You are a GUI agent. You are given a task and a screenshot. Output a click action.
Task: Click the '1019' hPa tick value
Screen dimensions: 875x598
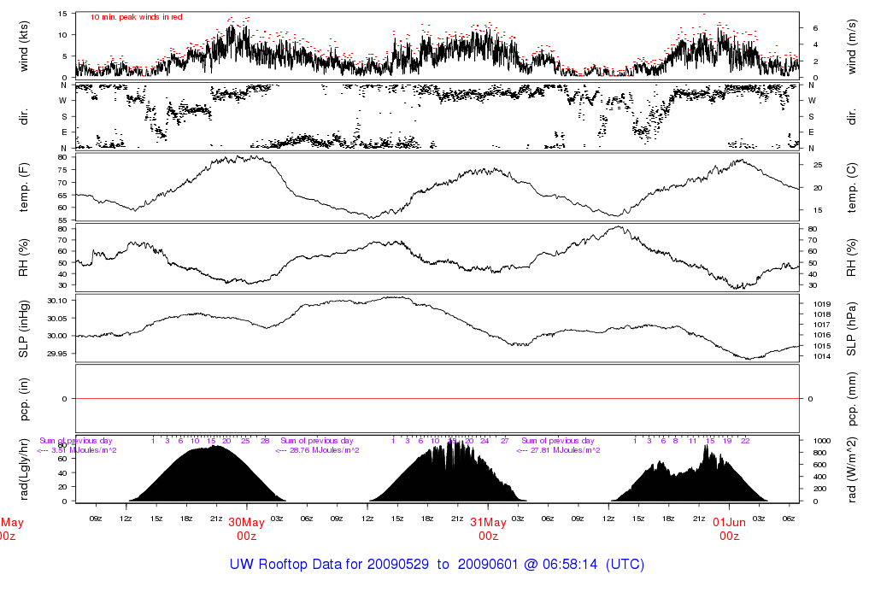(x=822, y=304)
